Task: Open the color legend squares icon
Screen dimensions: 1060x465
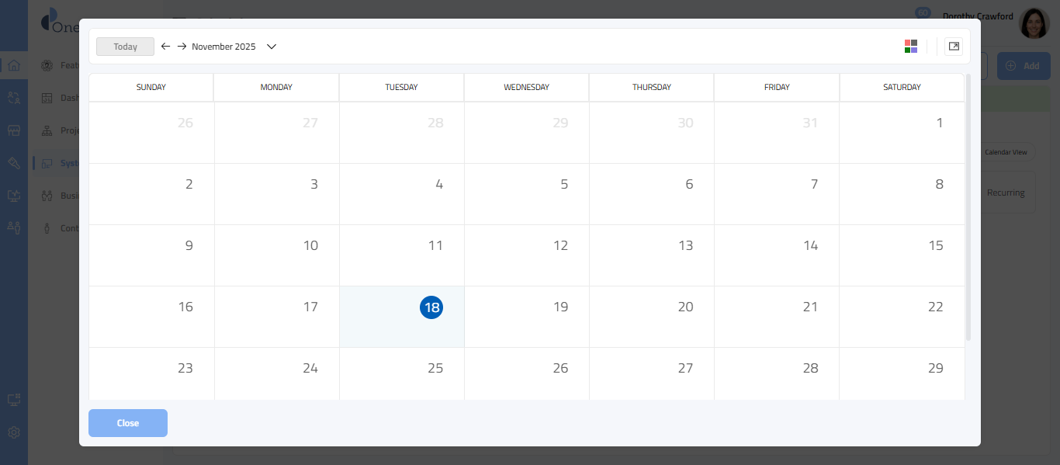Action: tap(911, 47)
